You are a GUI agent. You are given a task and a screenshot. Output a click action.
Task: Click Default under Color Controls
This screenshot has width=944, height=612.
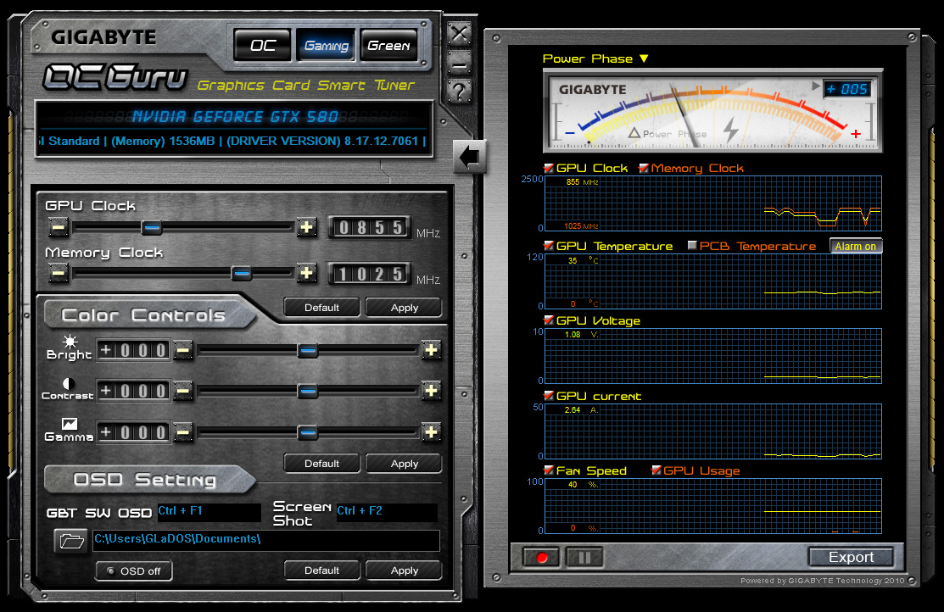[321, 464]
